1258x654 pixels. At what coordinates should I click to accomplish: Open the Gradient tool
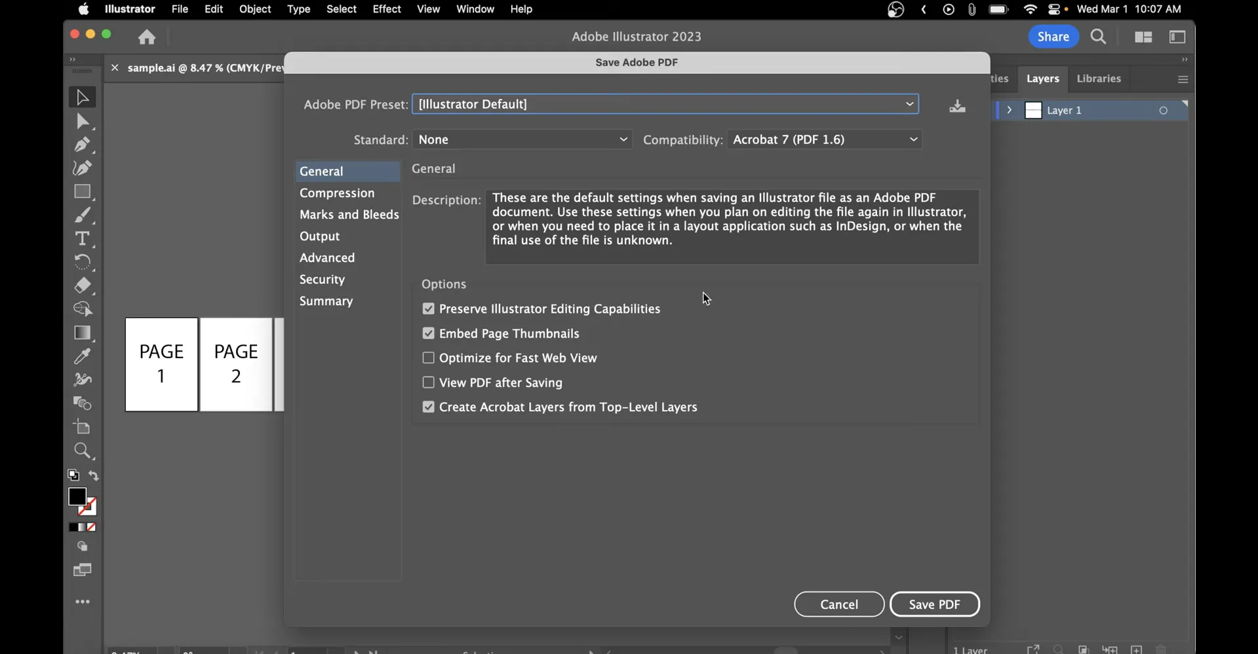coord(83,333)
